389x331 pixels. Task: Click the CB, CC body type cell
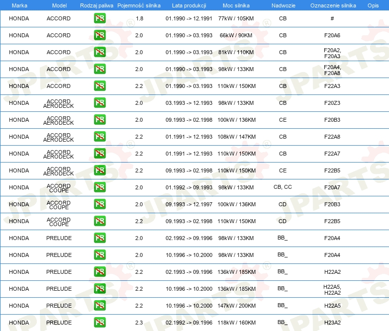(x=283, y=187)
